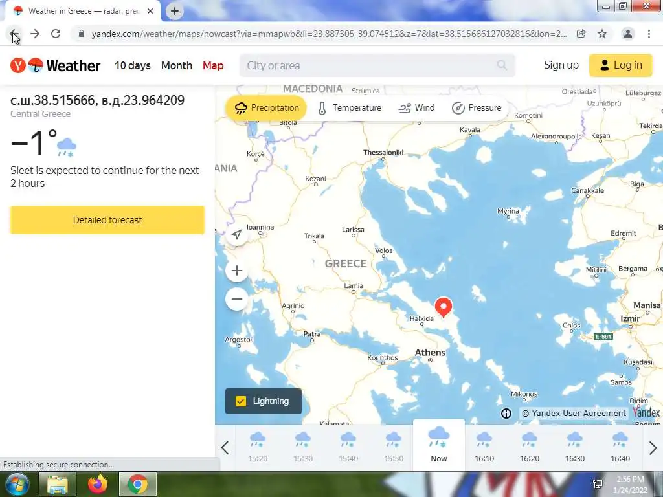Zoom in the map with plus button

237,271
